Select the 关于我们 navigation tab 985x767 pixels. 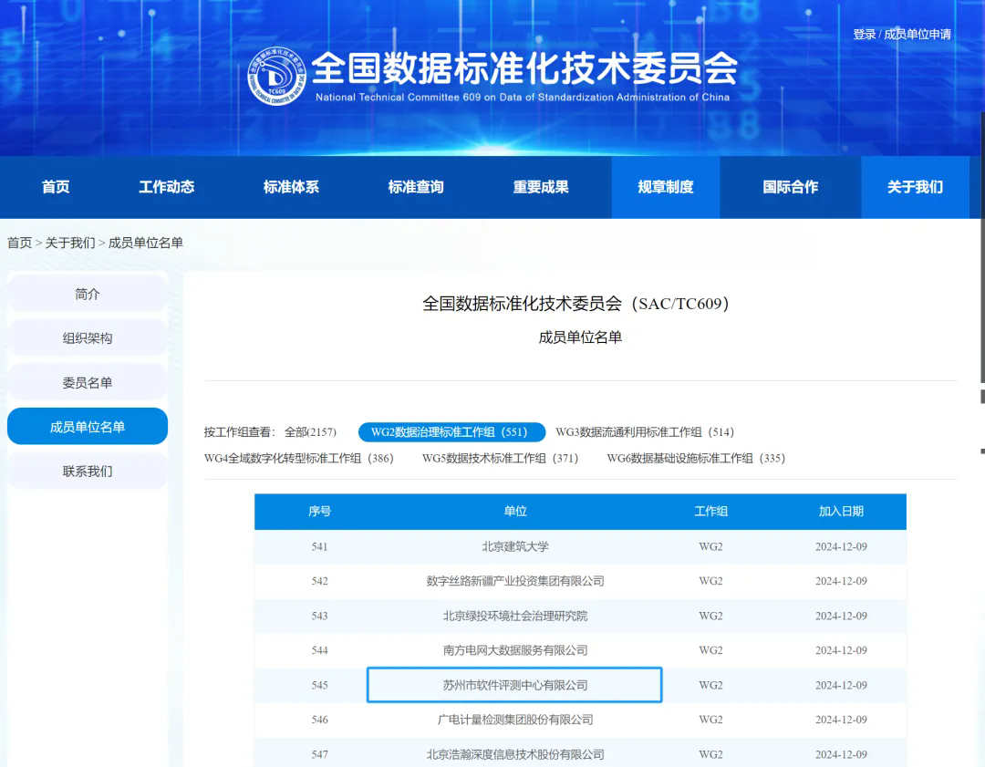pos(915,187)
